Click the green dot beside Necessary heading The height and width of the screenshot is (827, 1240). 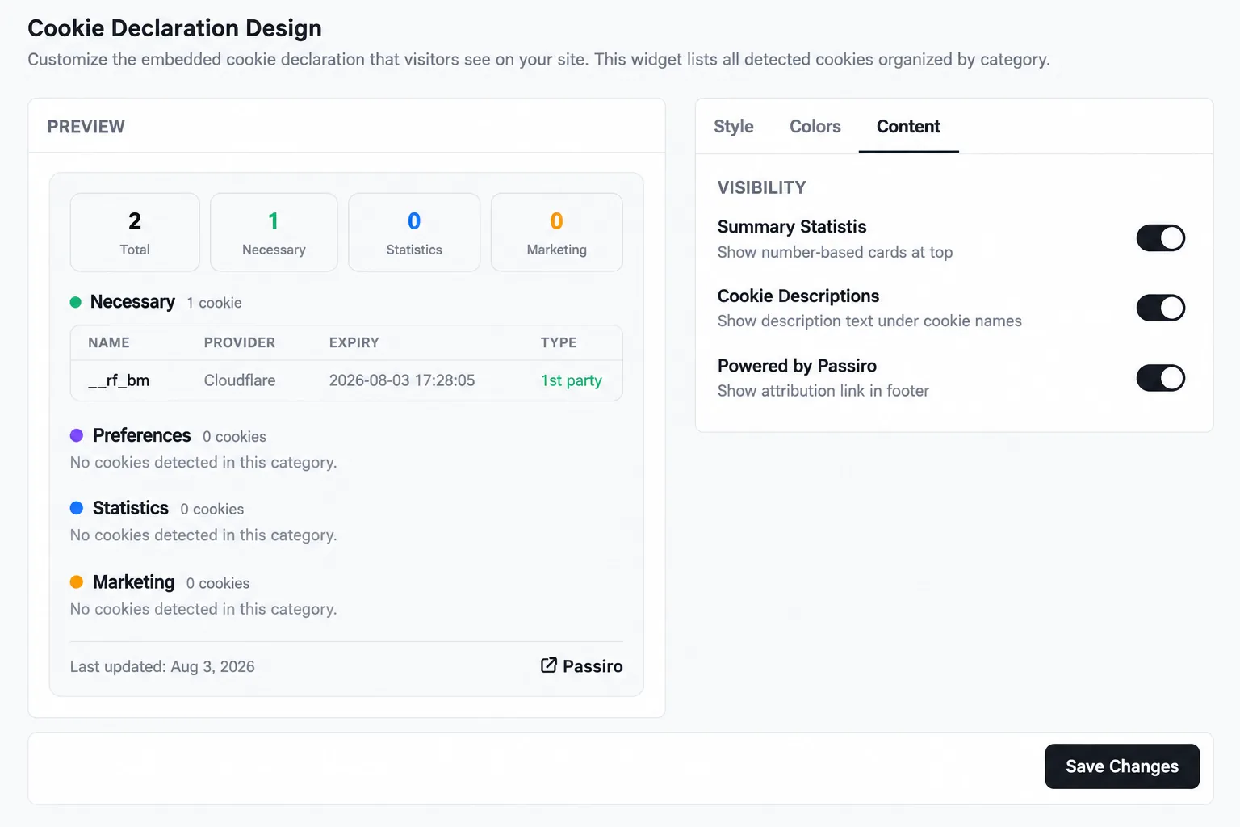coord(76,302)
